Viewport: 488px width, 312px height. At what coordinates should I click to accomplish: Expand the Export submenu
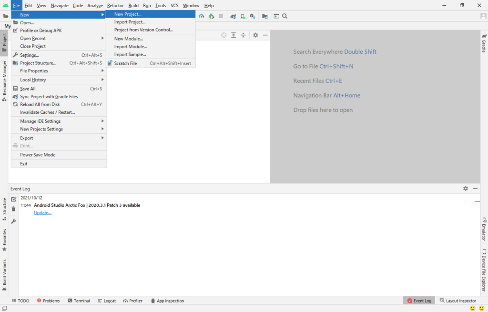click(x=27, y=138)
